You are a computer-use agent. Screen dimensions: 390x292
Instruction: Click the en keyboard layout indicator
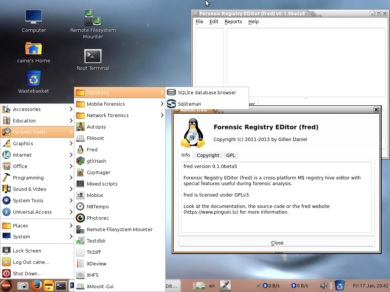point(212,286)
